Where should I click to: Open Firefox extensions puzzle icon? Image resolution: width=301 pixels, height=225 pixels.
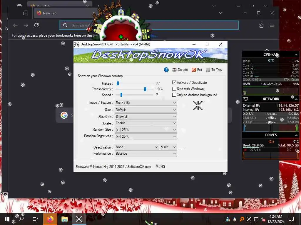point(261,25)
